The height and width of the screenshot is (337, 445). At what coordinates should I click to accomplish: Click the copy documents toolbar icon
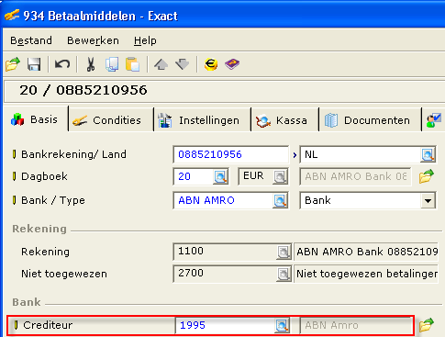click(x=112, y=64)
